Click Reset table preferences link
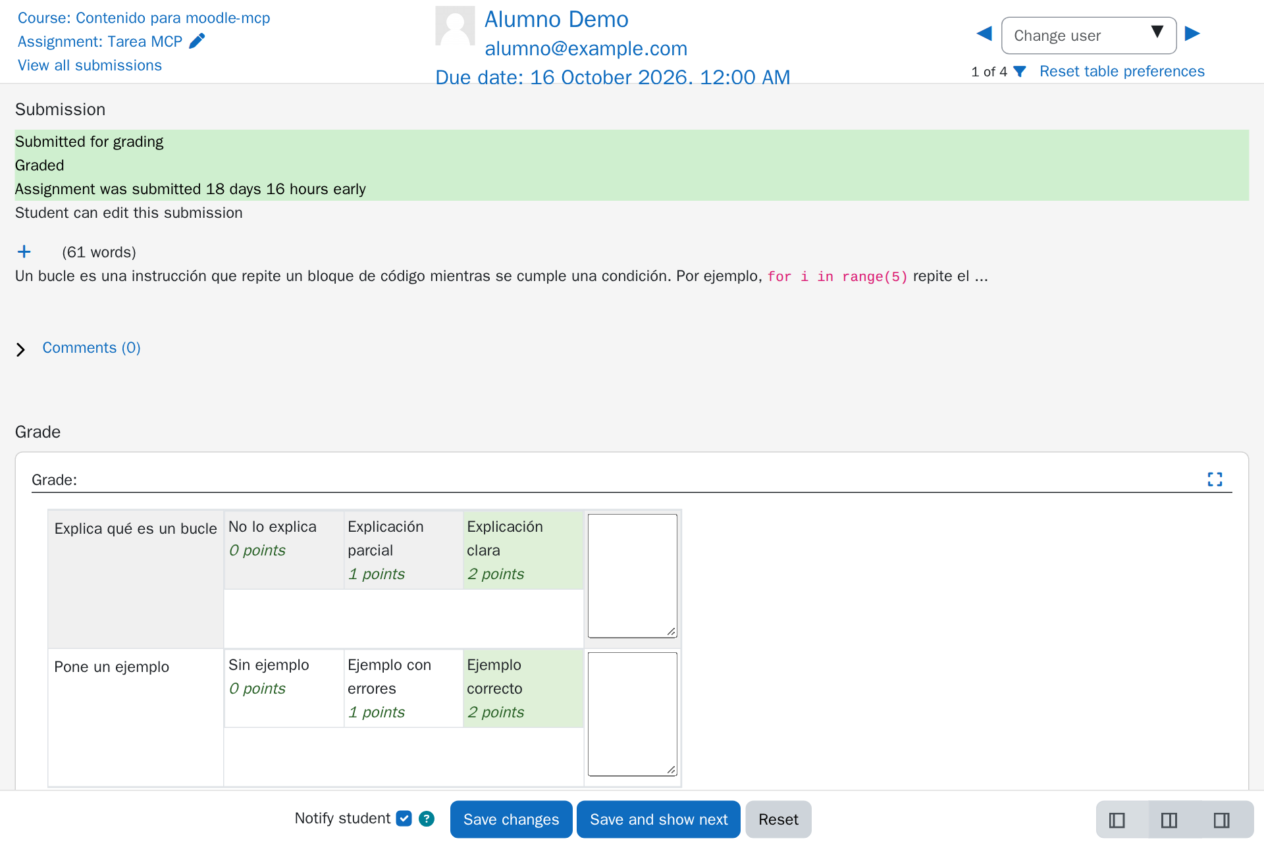1264x849 pixels. (1122, 71)
